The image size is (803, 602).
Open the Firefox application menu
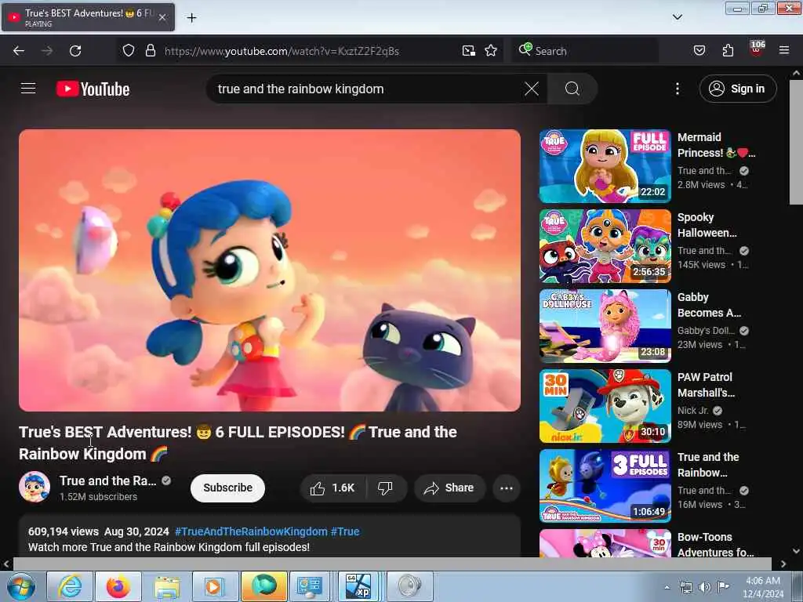(784, 50)
